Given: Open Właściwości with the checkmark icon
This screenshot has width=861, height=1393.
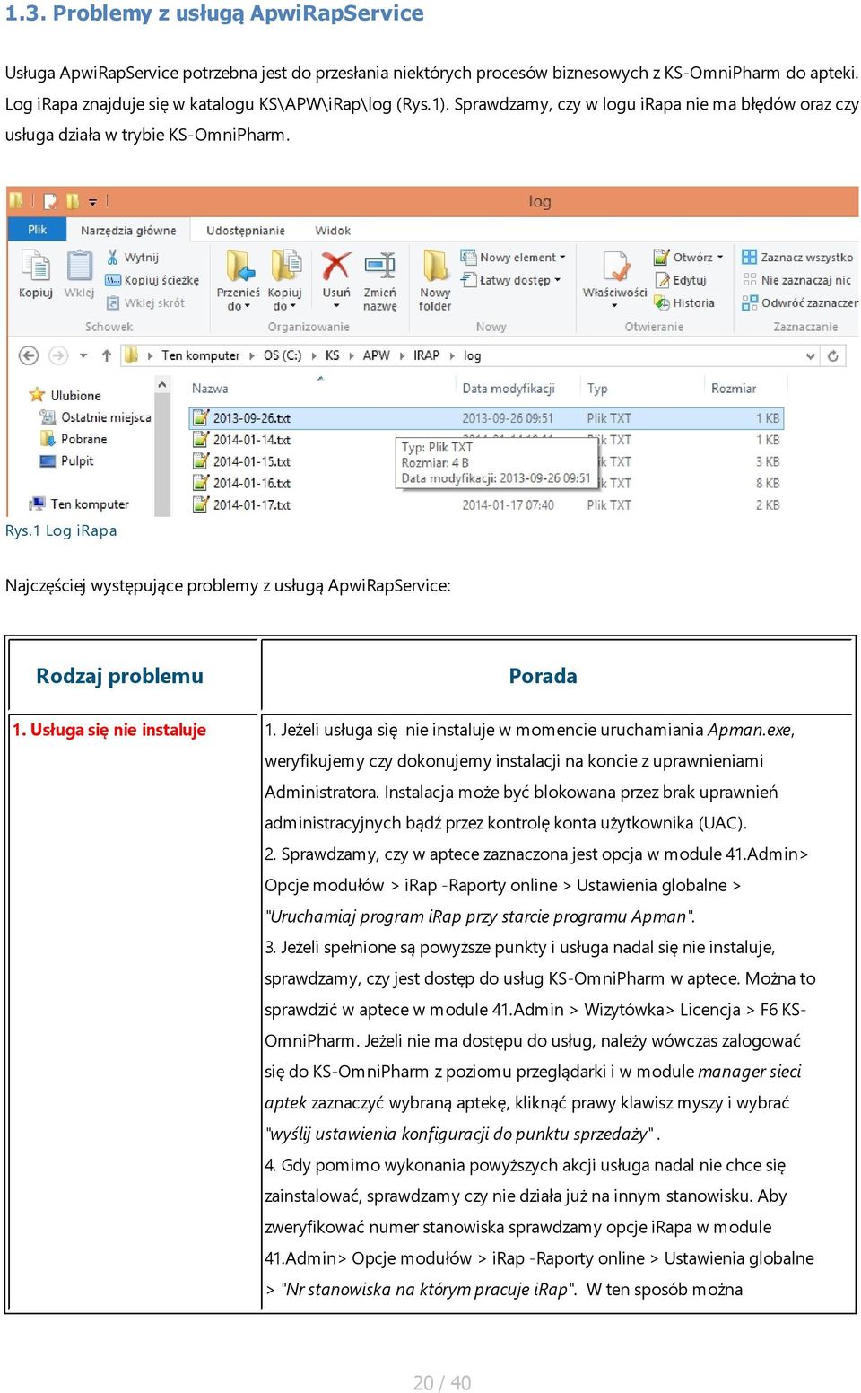Looking at the screenshot, I should [615, 267].
